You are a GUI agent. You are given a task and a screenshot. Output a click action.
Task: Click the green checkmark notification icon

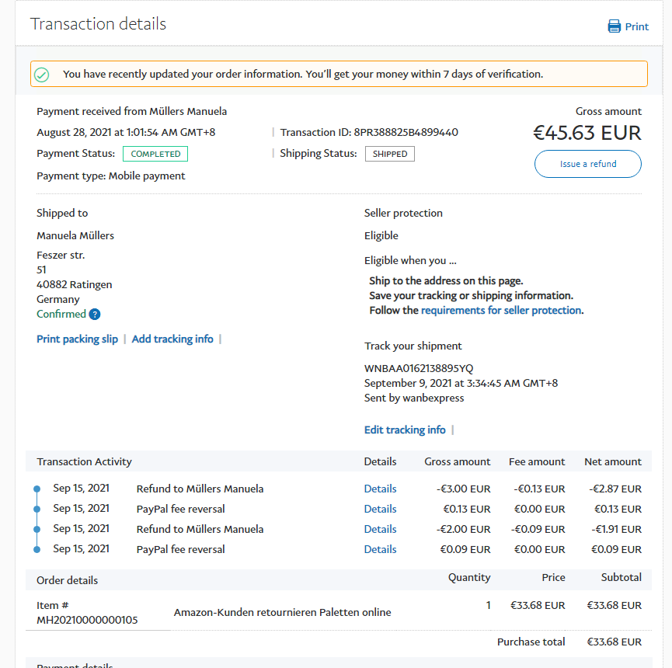tap(42, 75)
